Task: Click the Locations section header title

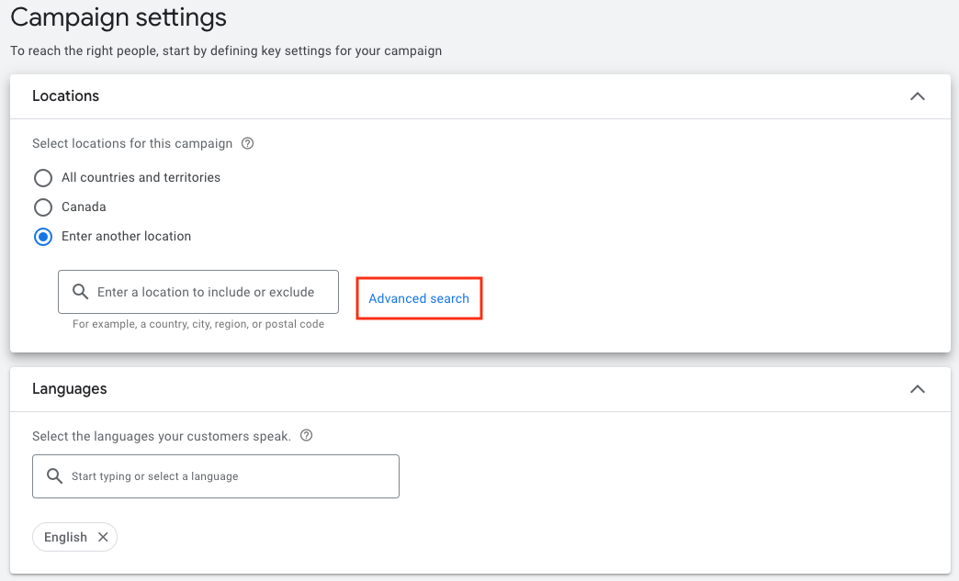Action: [x=65, y=95]
